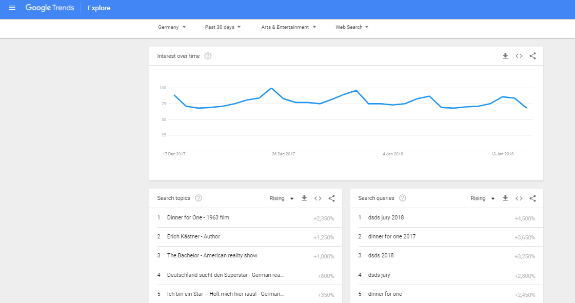Open Search queries Rising dropdown

click(x=483, y=198)
